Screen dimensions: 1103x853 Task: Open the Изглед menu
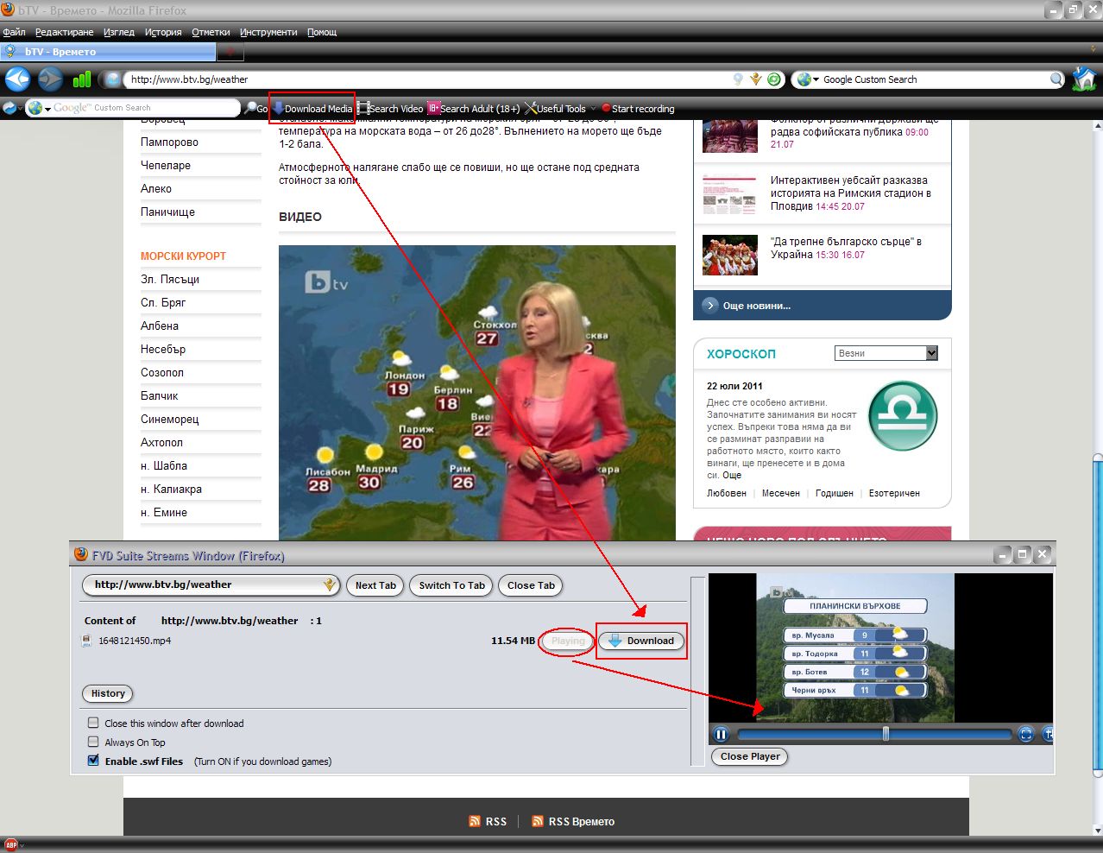coord(119,32)
